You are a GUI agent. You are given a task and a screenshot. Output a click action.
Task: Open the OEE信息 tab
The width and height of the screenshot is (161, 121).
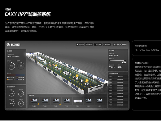click(x=80, y=44)
